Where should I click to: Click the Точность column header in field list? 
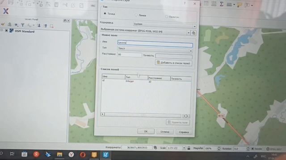(181, 79)
